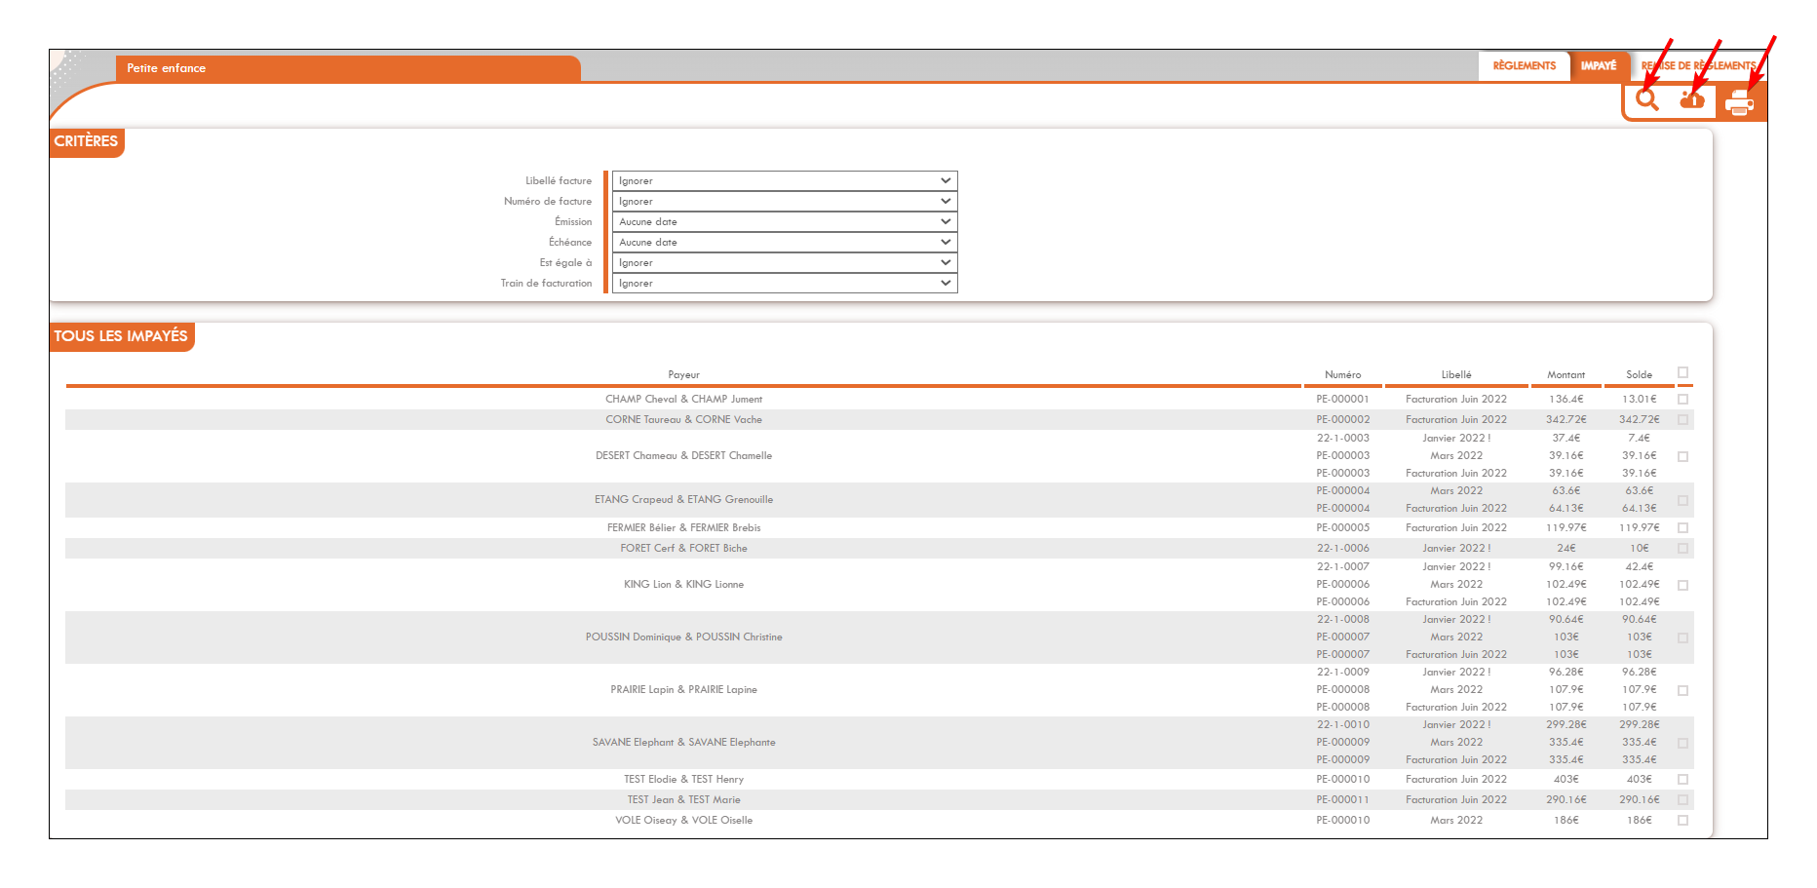Click invoice number 22-1-0007
The image size is (1817, 888).
point(1342,567)
